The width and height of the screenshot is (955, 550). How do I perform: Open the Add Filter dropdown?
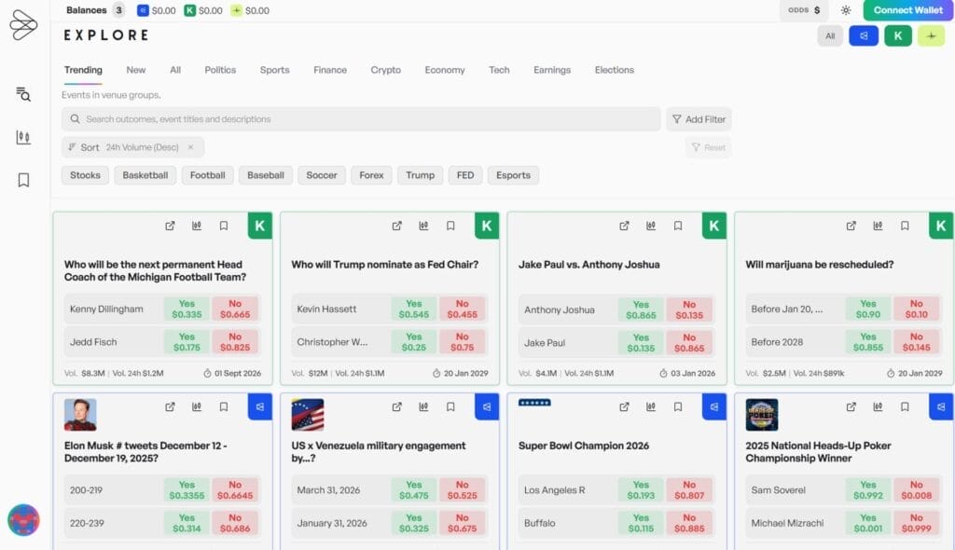coord(699,119)
